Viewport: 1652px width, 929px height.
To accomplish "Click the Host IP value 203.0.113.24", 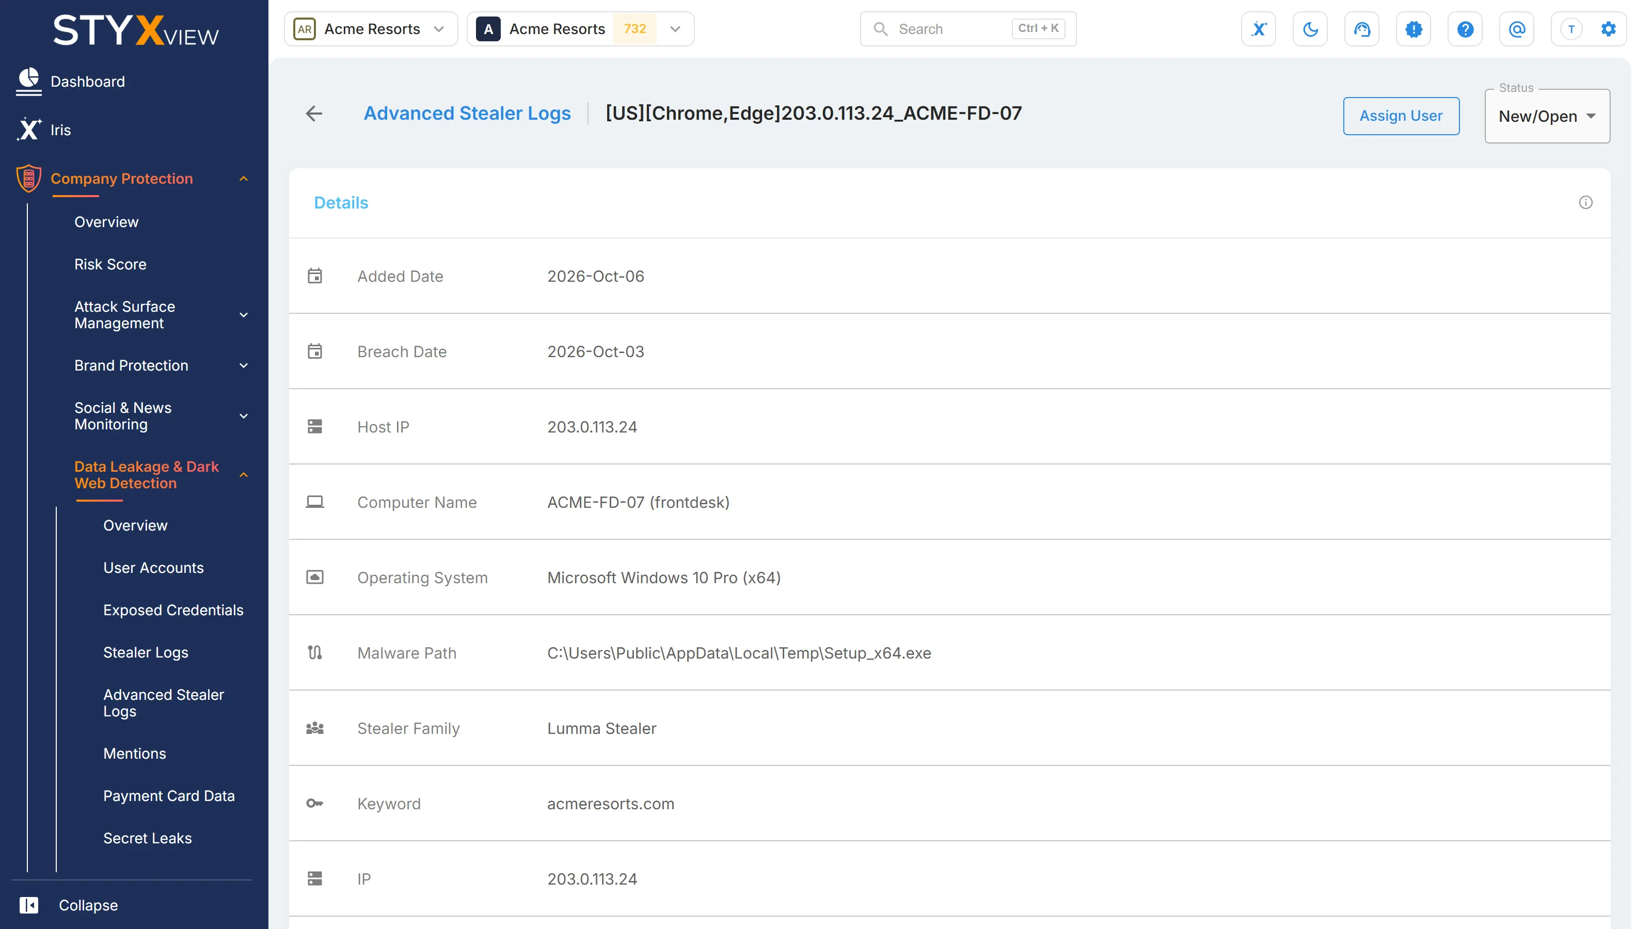I will (x=592, y=427).
